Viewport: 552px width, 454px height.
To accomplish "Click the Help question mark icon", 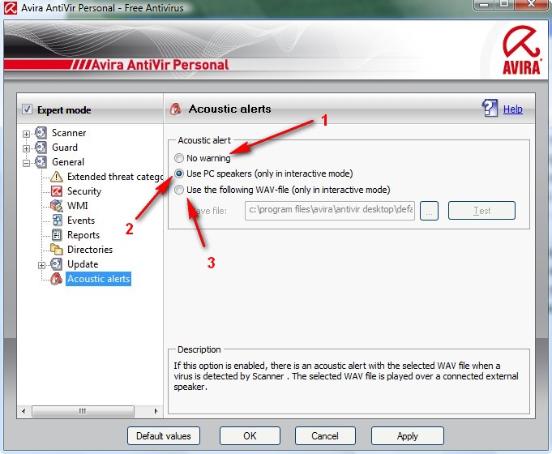I will tap(490, 108).
